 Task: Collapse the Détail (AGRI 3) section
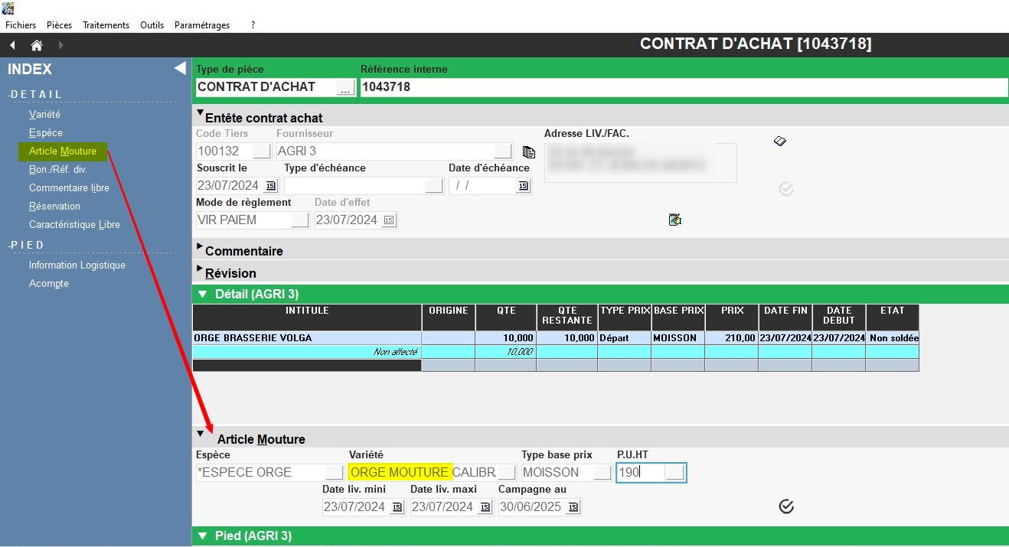(x=202, y=295)
